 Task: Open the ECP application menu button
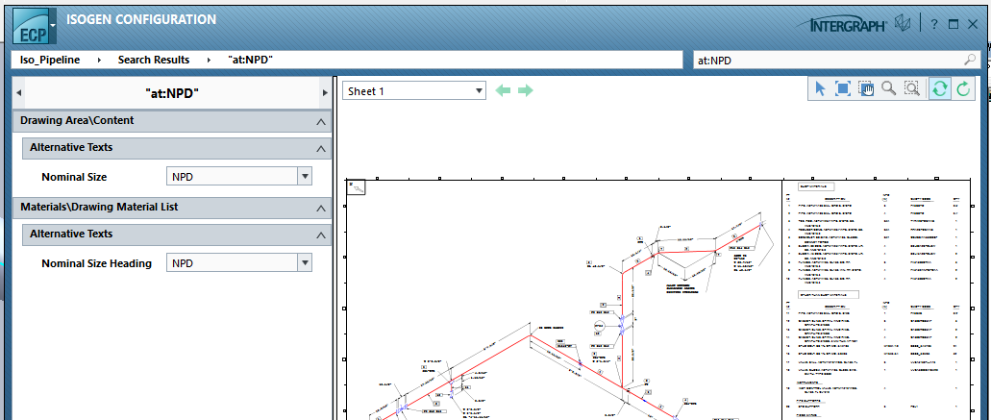[35, 26]
